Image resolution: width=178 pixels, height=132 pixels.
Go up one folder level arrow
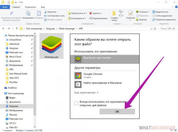pos(17,29)
